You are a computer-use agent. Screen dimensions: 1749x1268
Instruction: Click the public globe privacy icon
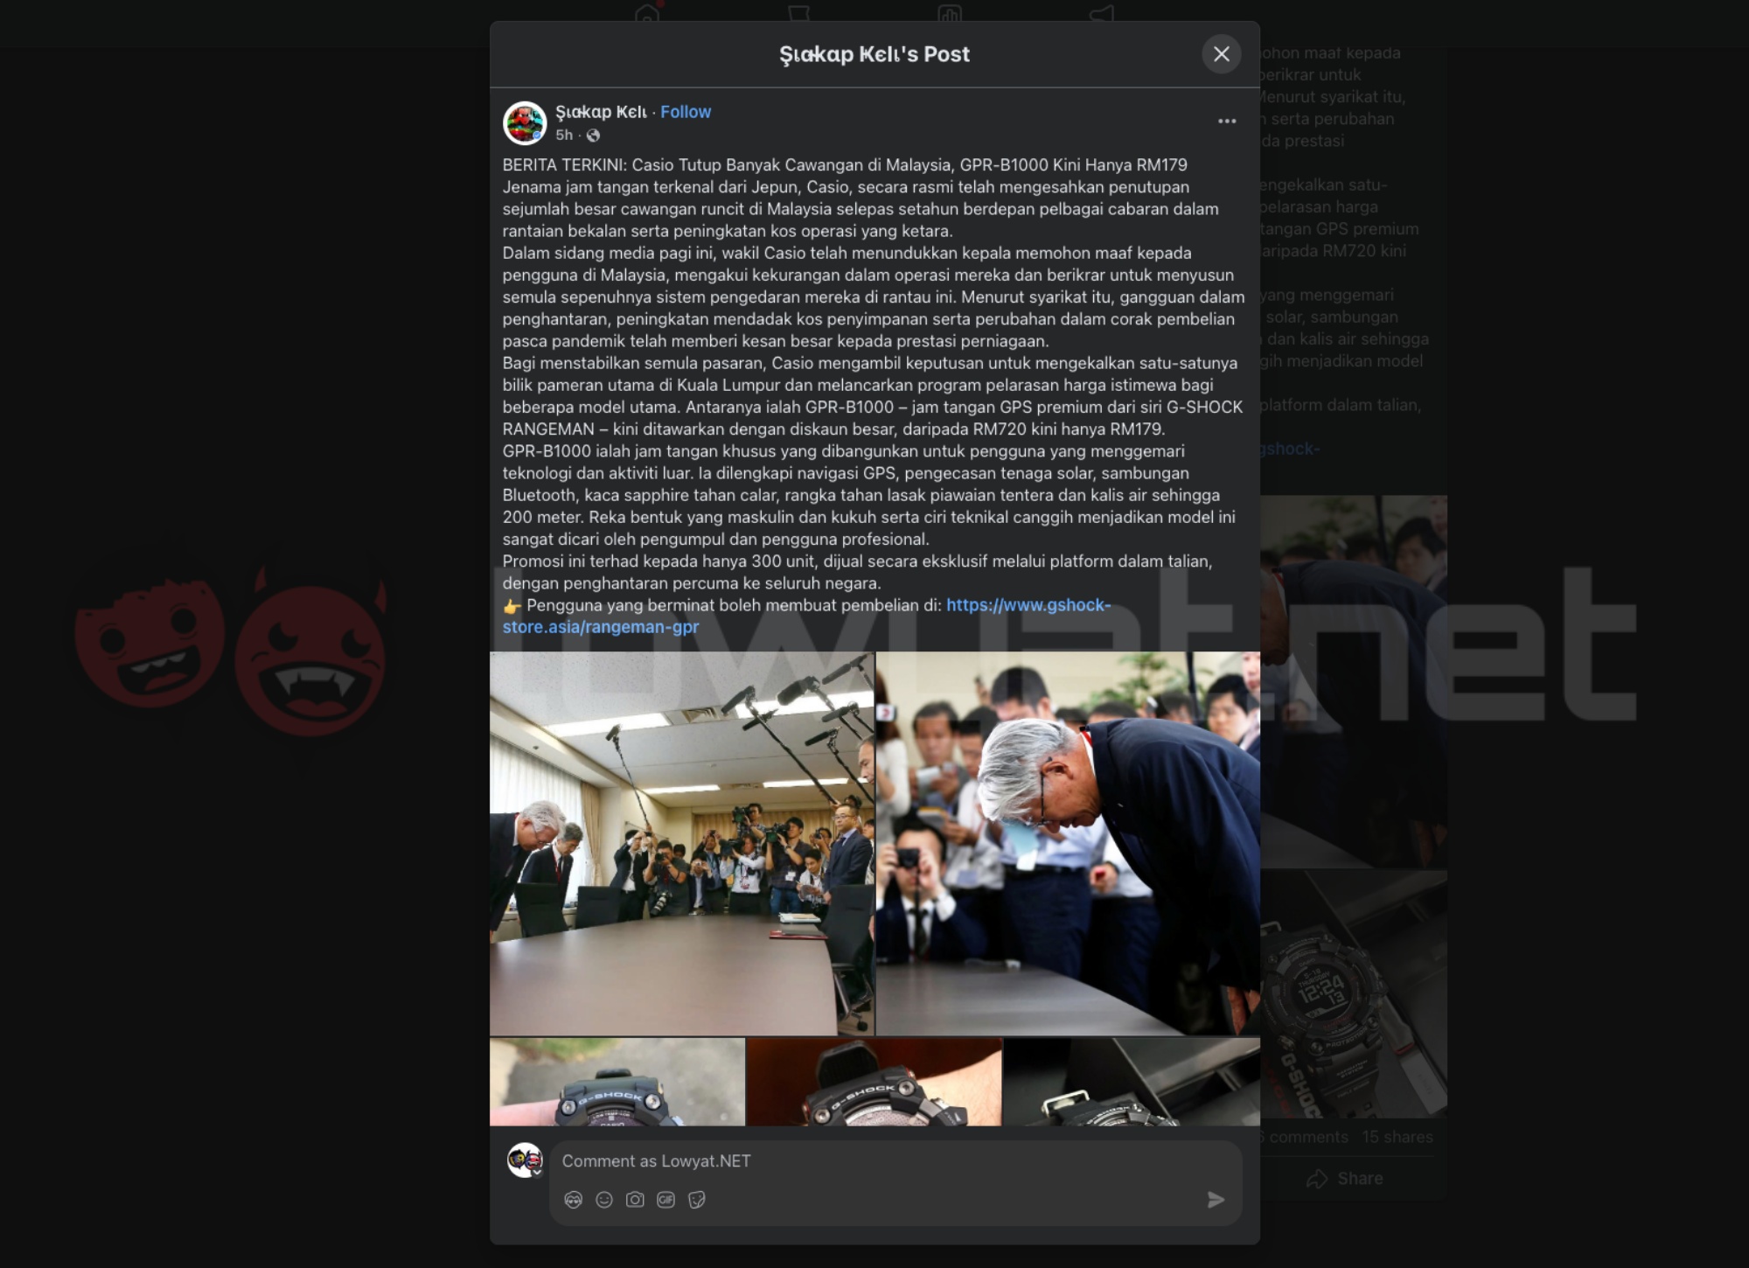point(594,136)
